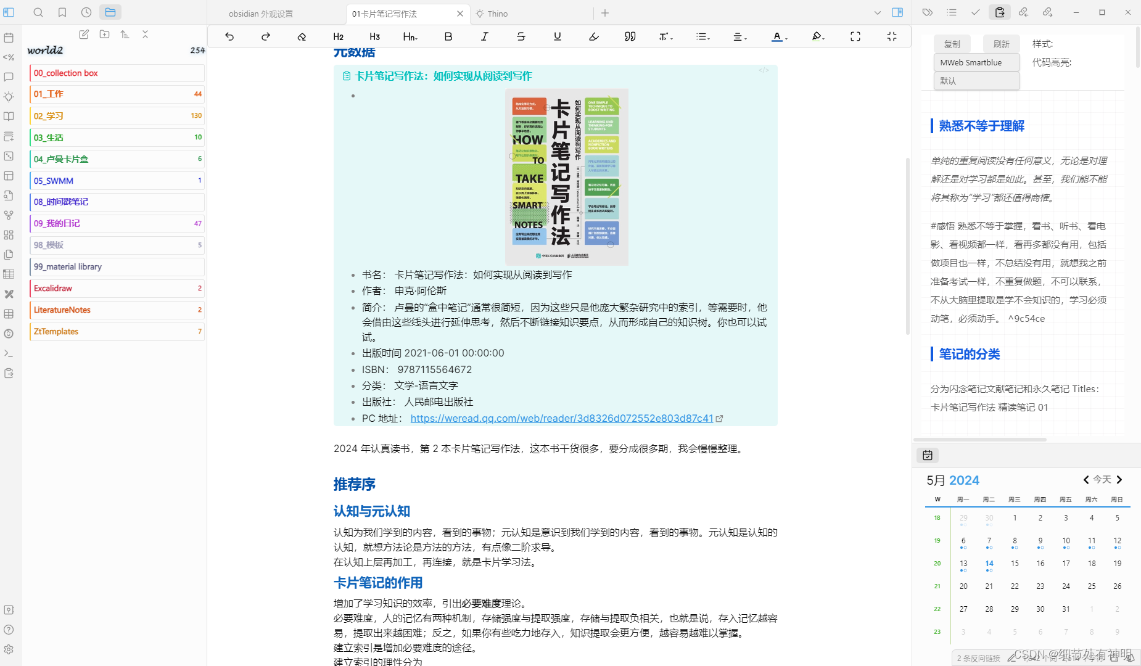
Task: Expand the 02_学习 folder
Action: [x=117, y=116]
